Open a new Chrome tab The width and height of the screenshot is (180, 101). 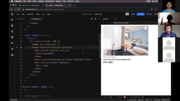[x=74, y=5]
